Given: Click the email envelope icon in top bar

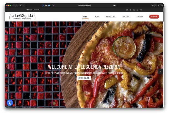Looking at the screenshot, I should pyautogui.click(x=141, y=10).
